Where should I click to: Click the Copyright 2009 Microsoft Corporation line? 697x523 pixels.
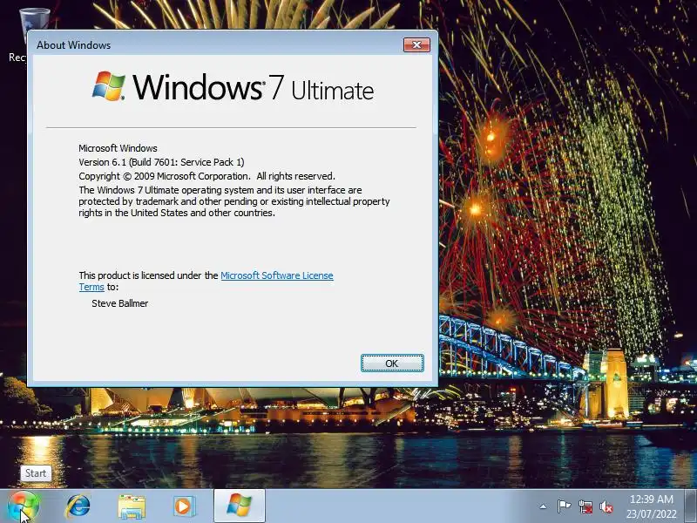tap(206, 176)
